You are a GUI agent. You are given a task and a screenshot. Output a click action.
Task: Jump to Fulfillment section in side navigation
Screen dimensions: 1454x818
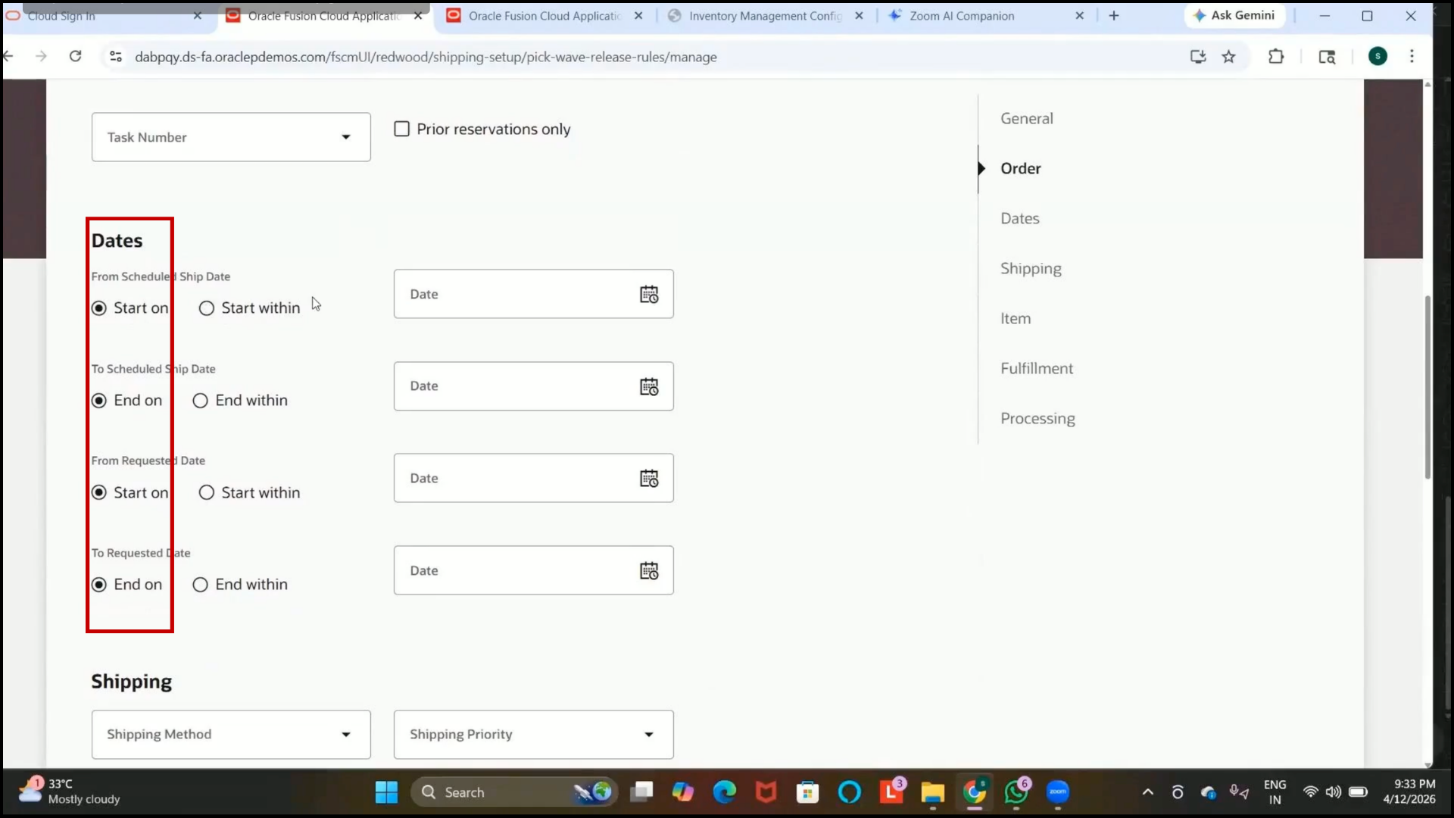pos(1037,369)
